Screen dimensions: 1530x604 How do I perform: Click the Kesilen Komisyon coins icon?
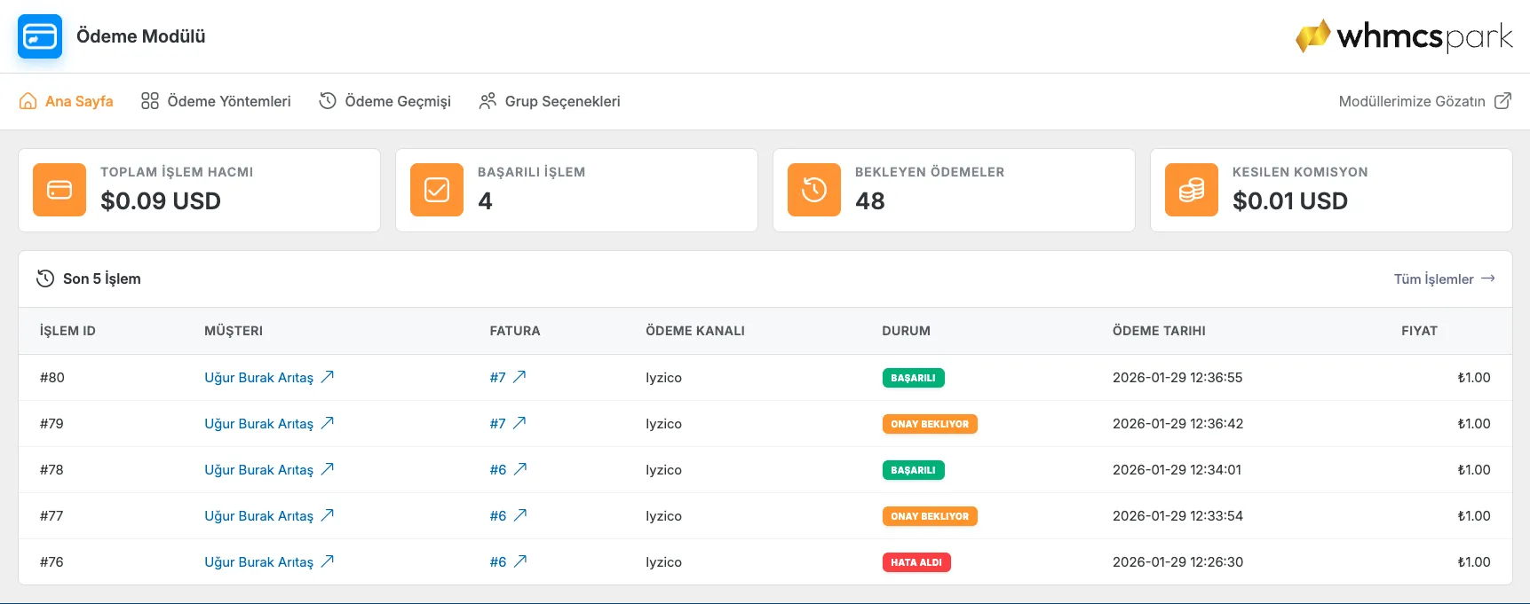click(1192, 190)
